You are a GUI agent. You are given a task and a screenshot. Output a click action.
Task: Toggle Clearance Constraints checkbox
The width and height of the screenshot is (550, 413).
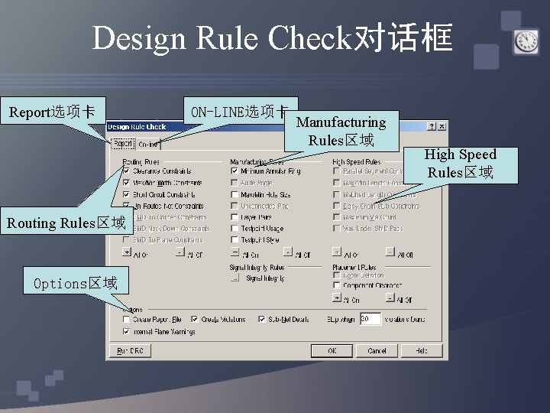(x=126, y=171)
